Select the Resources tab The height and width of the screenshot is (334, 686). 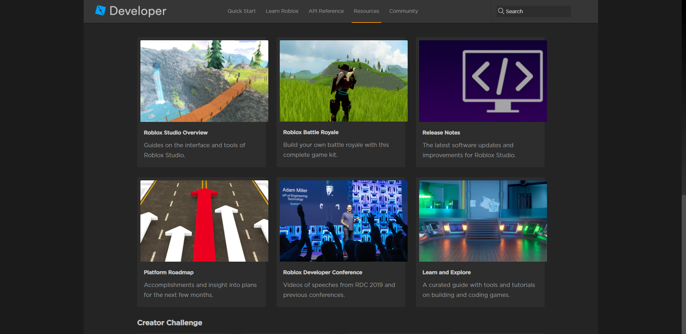point(366,11)
